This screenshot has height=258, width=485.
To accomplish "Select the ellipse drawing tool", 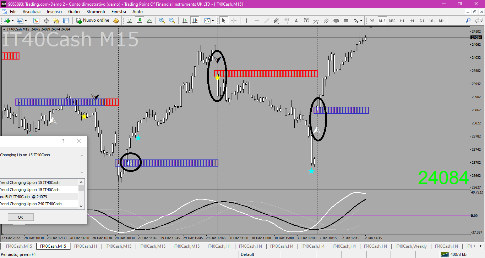I will [336, 21].
